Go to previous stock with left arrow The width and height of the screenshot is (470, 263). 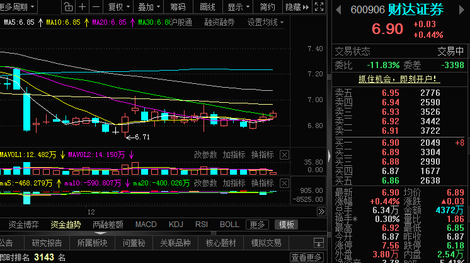[x=339, y=10]
